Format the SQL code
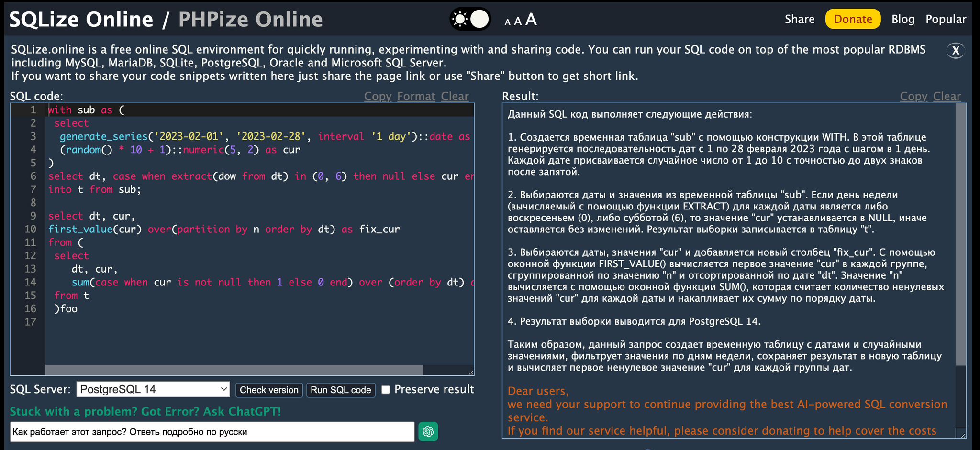980x450 pixels. click(x=416, y=96)
